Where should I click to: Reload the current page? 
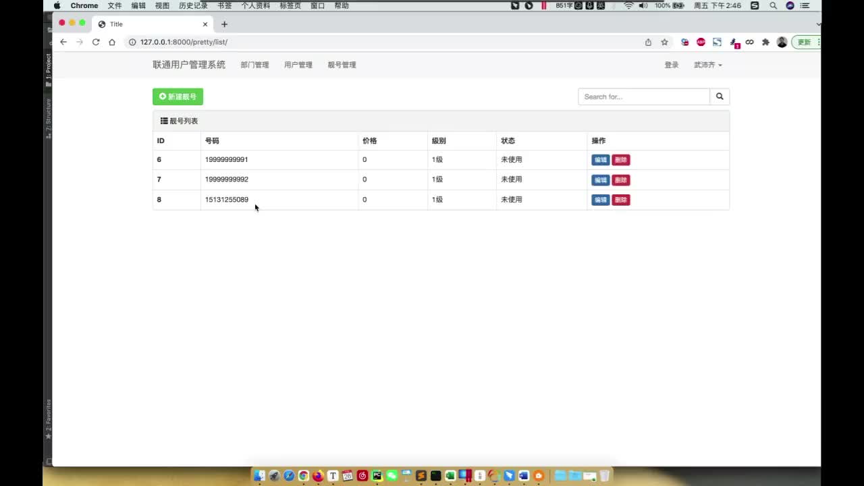tap(96, 42)
